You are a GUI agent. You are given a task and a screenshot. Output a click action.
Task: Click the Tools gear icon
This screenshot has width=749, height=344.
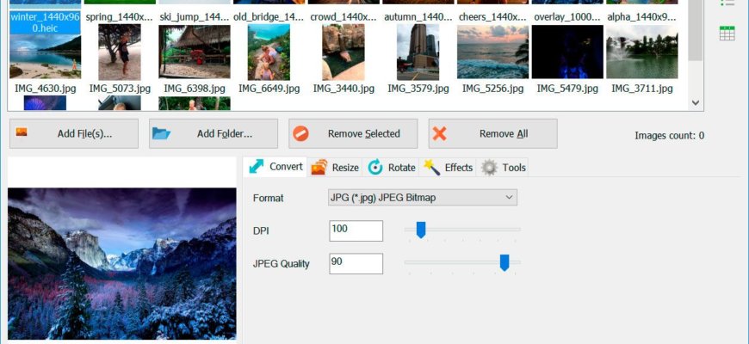489,168
